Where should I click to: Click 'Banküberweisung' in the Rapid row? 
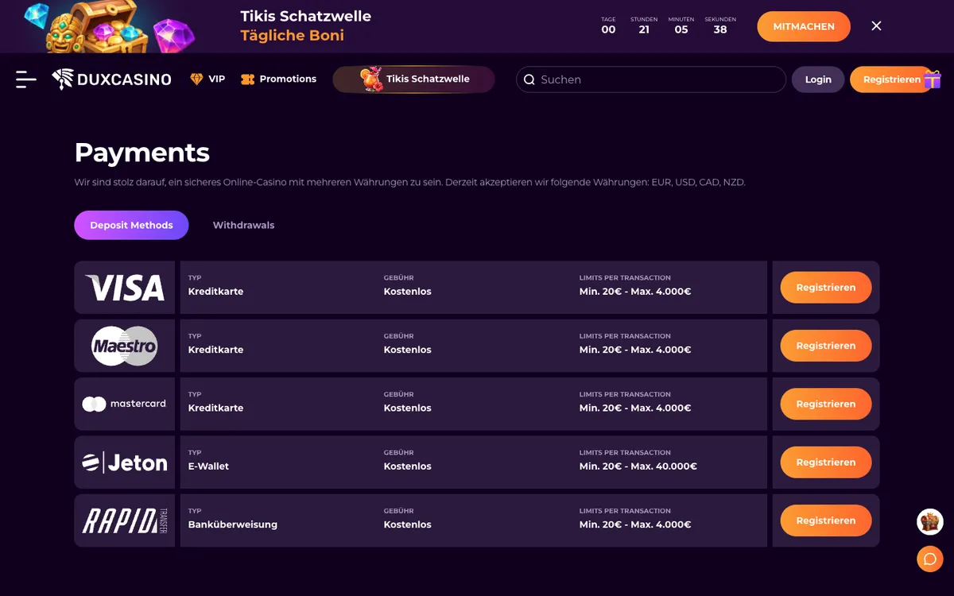pos(233,524)
